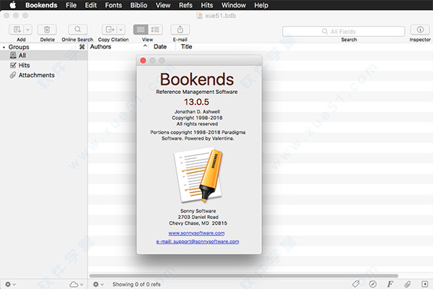The image size is (433, 289).
Task: Switch to the single-line list view
Action: pyautogui.click(x=141, y=30)
